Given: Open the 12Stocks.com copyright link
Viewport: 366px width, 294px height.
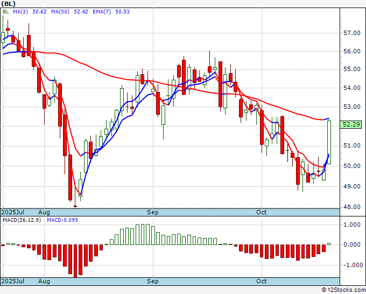Looking at the screenshot, I should (x=343, y=290).
